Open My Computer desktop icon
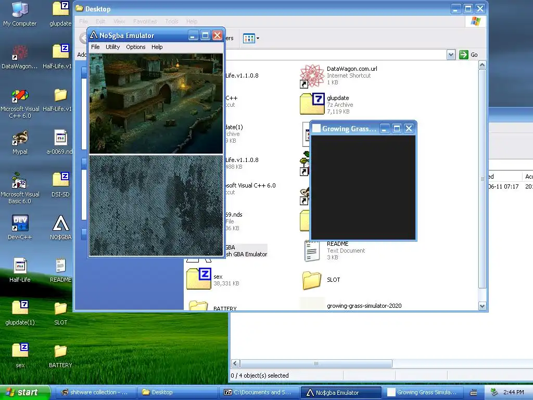533x400 pixels. pos(20,14)
